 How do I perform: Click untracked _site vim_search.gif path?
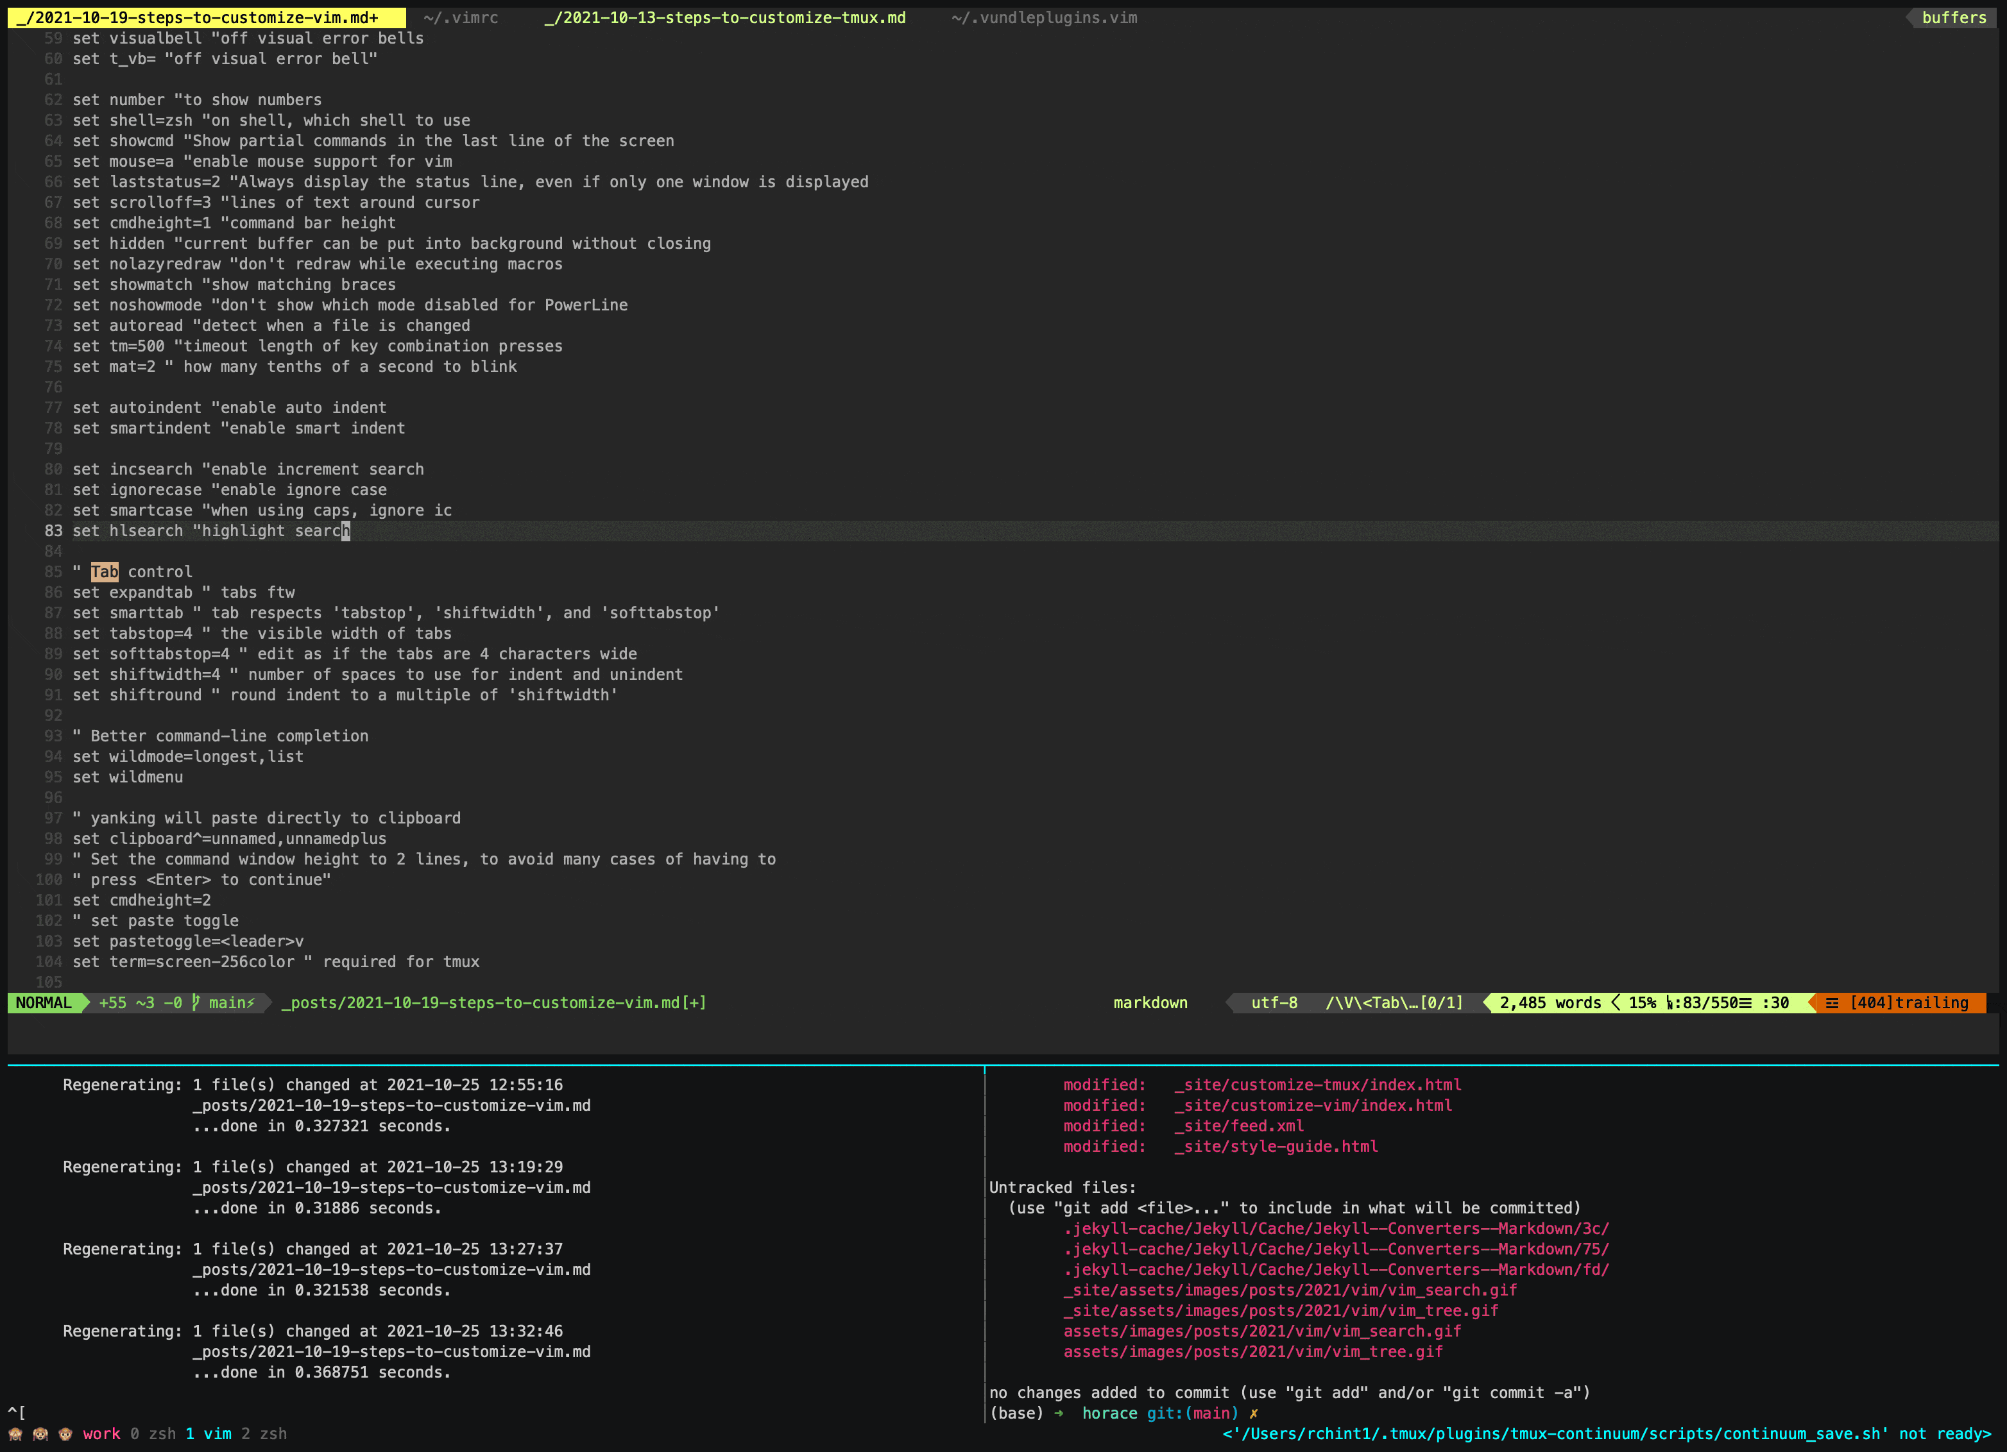tap(1290, 1290)
